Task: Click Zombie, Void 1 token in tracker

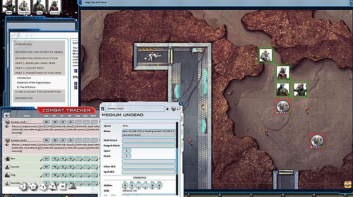Action: click(7, 122)
